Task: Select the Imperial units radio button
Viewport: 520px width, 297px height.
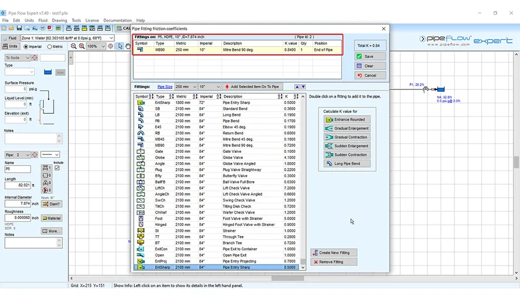Action: tap(25, 47)
